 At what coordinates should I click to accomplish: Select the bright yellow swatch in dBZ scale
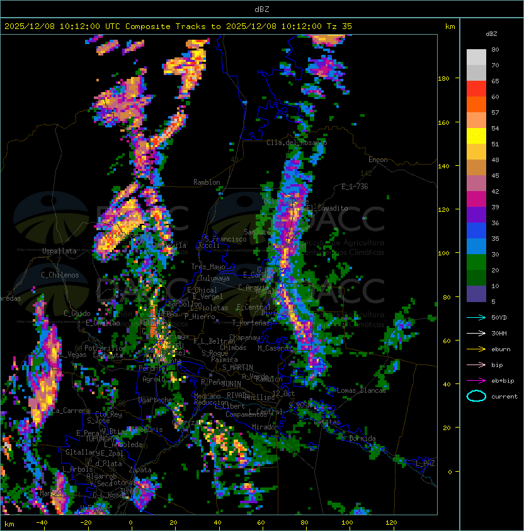(476, 136)
